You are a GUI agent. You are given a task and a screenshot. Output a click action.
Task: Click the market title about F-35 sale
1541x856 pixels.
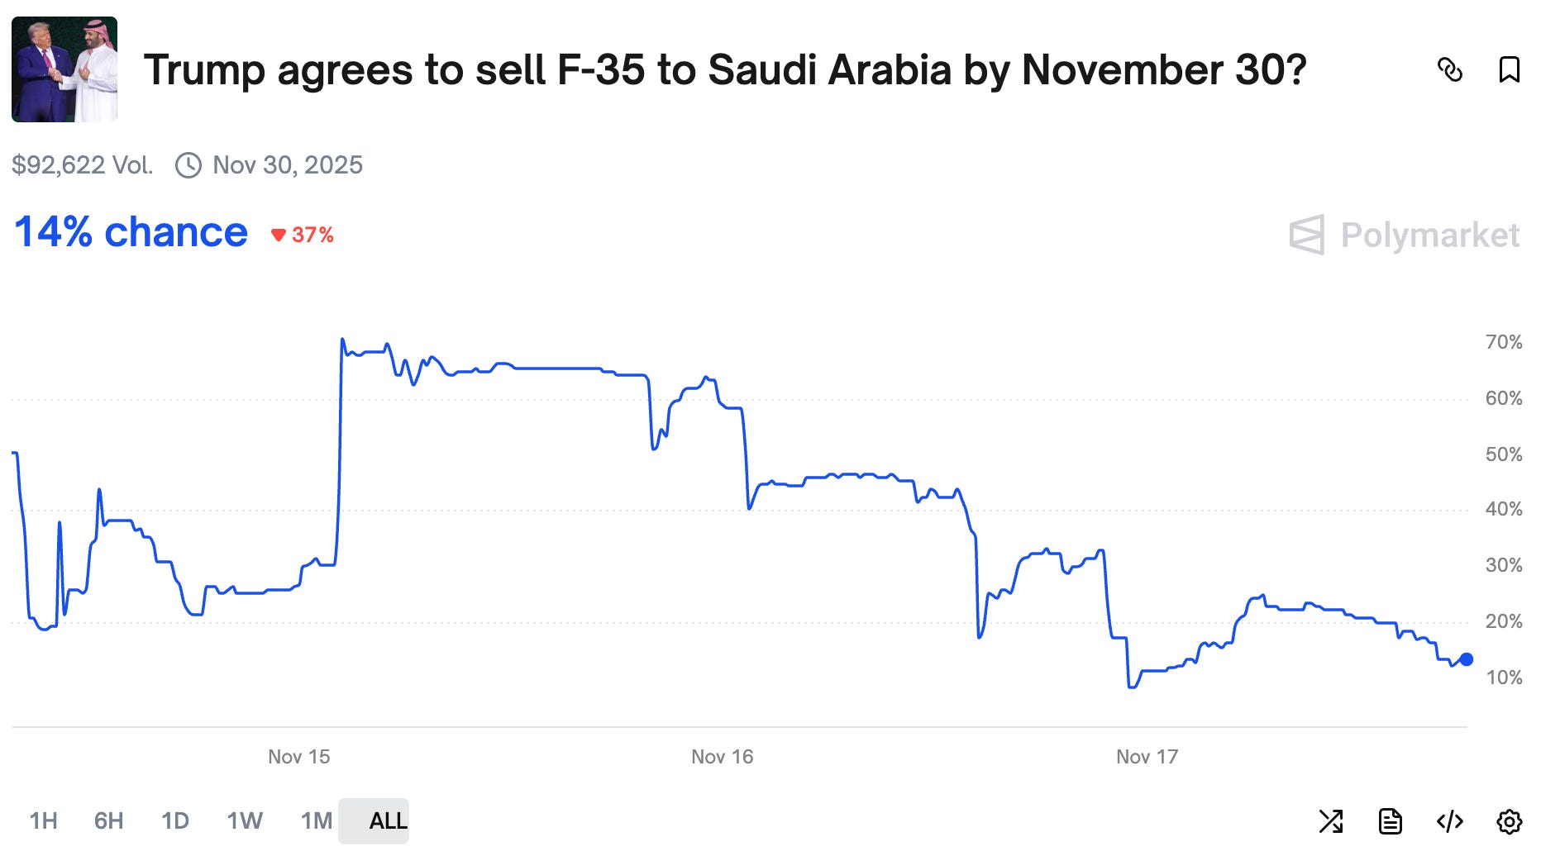point(725,70)
